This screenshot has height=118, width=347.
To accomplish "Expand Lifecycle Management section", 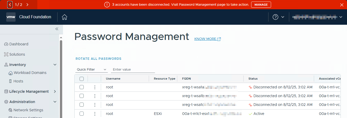I will tap(55, 91).
